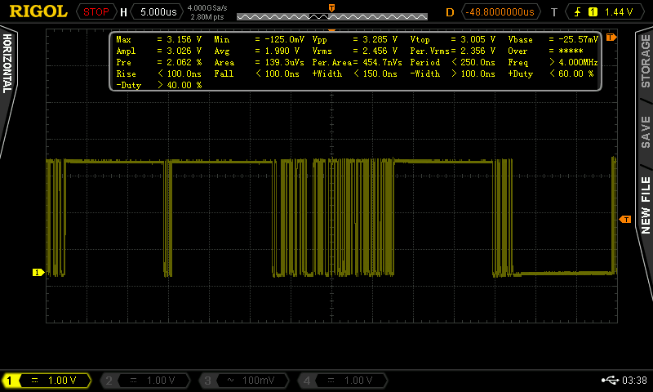Click the Vpp = 3.285 V measurement
Viewport: 653px width, 392px height.
(355, 39)
